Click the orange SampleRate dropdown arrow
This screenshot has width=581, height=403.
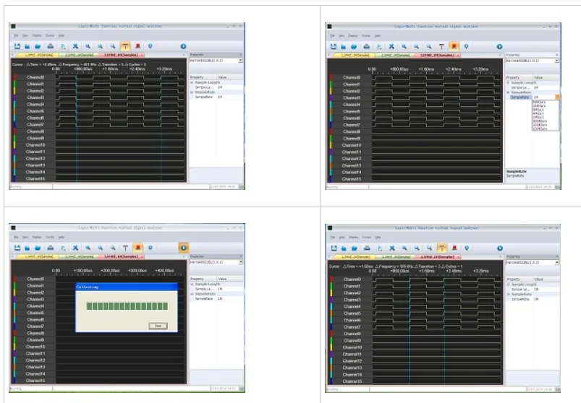tap(557, 97)
